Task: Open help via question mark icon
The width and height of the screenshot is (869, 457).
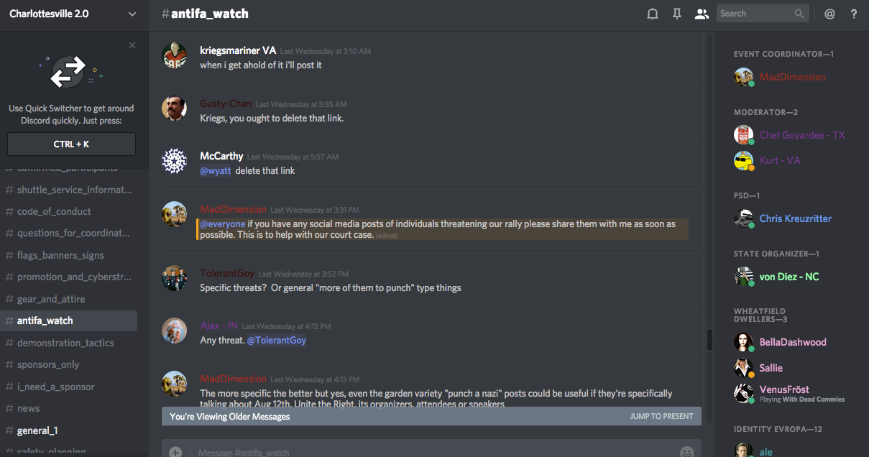Action: [854, 14]
